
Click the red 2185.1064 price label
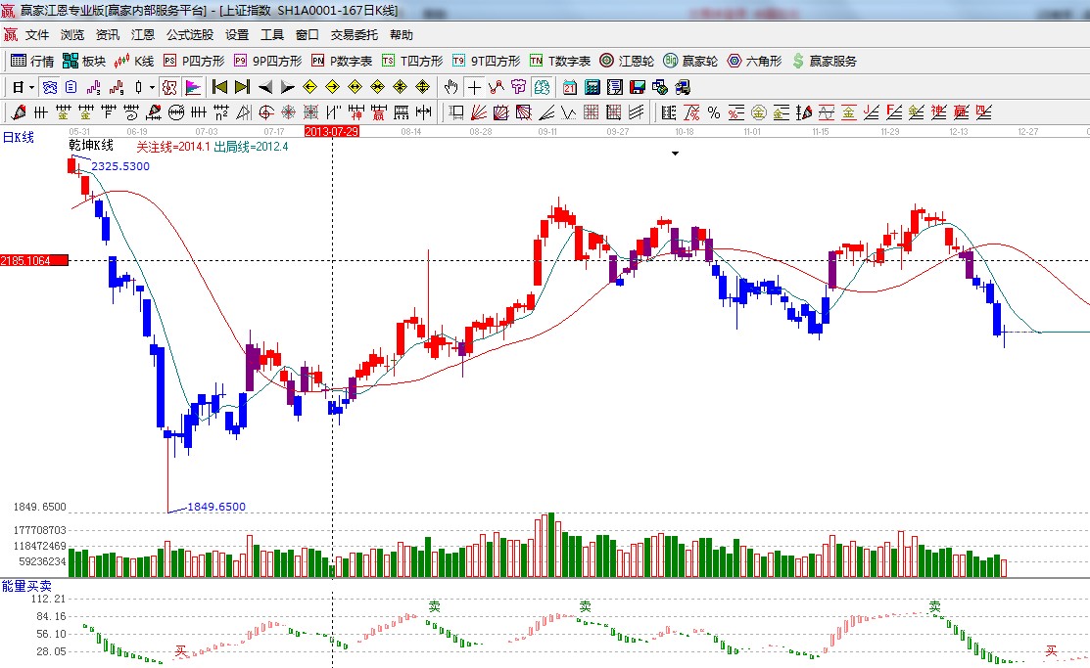click(x=34, y=260)
